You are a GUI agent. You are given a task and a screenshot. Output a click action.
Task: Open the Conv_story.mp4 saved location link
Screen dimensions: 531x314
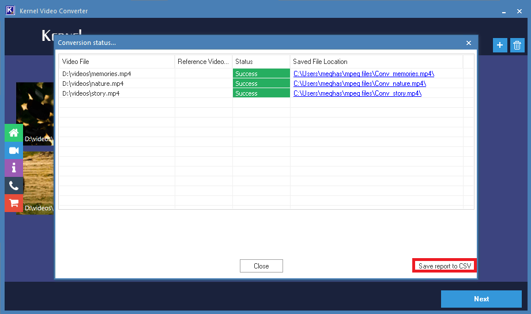click(x=357, y=93)
